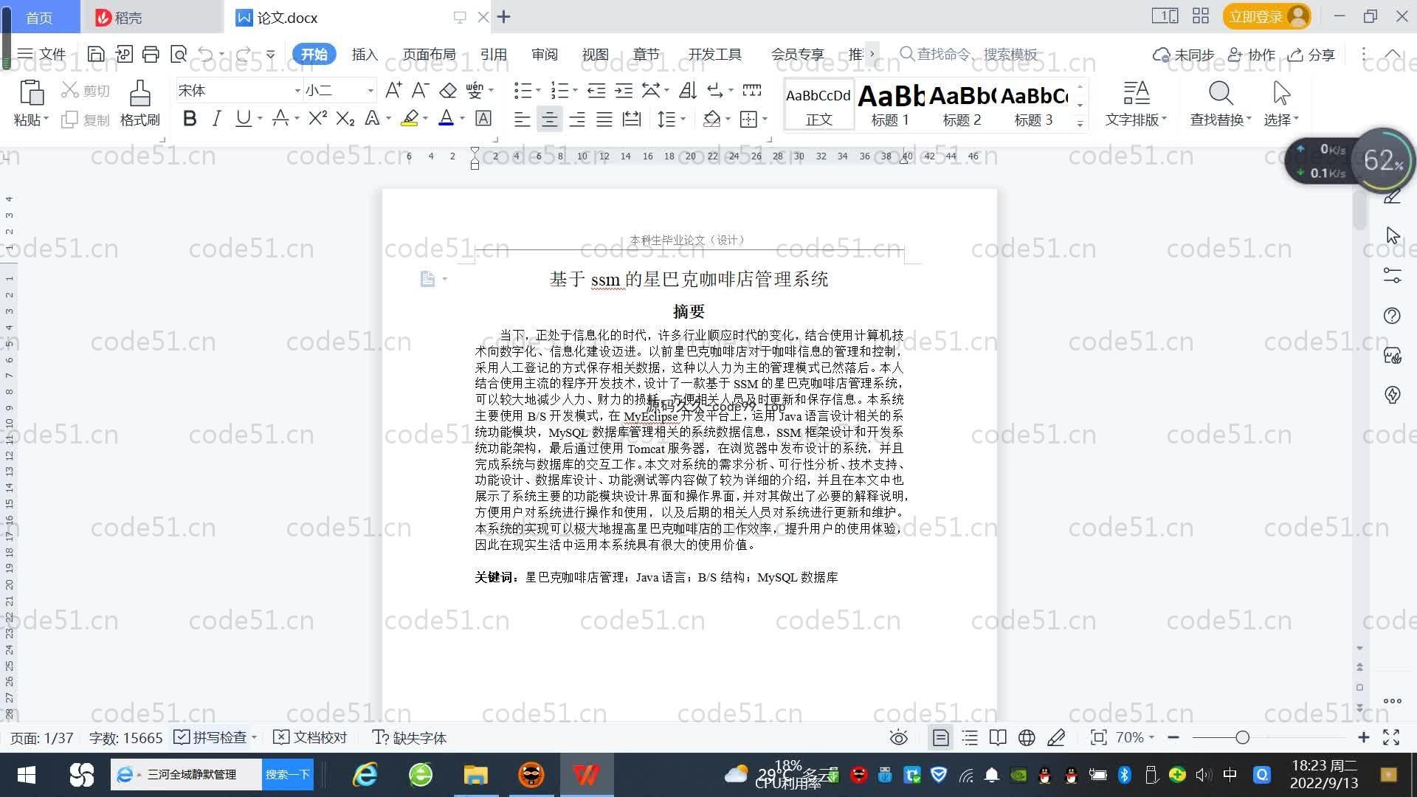Image resolution: width=1417 pixels, height=797 pixels.
Task: Apply 标题 1 heading style
Action: point(890,105)
